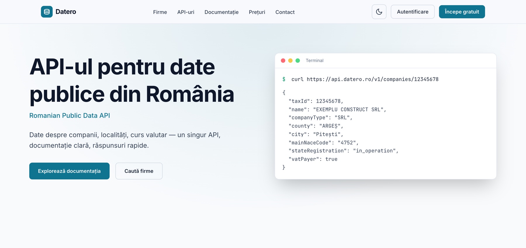
Task: Toggle dark mode with the moon icon
Action: coord(379,12)
